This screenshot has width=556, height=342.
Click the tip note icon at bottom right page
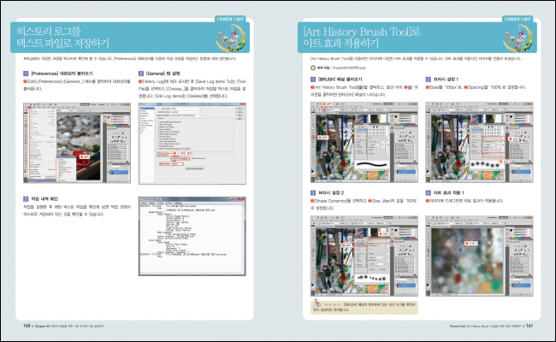tap(317, 304)
